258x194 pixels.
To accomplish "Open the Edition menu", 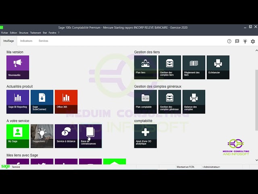I will 13,33.
